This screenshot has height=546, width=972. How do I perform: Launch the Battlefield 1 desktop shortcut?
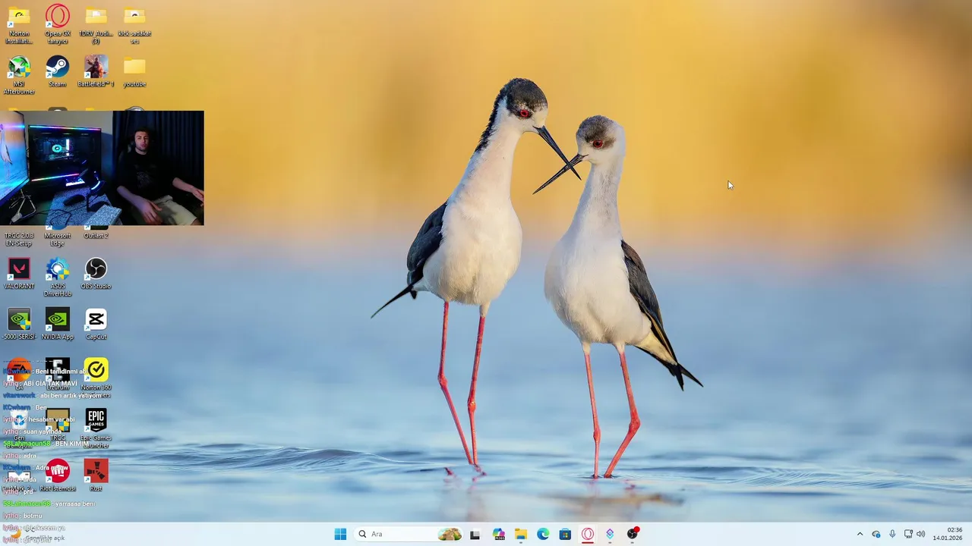click(x=96, y=71)
